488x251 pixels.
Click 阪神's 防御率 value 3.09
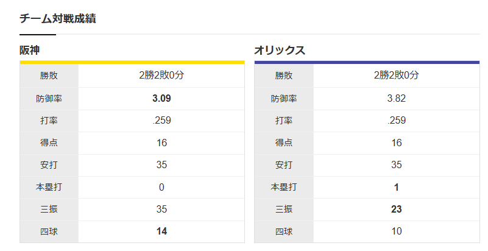click(161, 98)
